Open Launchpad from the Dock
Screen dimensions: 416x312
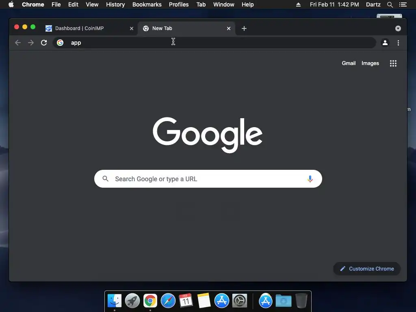132,301
